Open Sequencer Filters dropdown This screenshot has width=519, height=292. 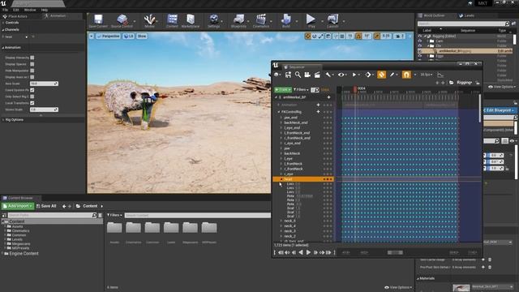[301, 90]
